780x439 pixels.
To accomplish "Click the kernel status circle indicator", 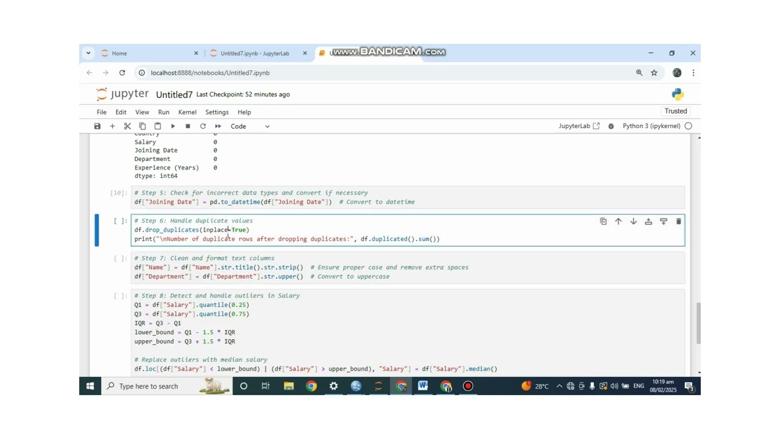I will click(689, 126).
